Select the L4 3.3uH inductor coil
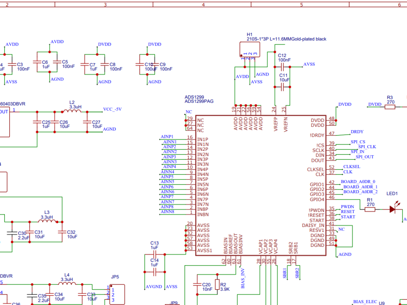 [x=67, y=283]
